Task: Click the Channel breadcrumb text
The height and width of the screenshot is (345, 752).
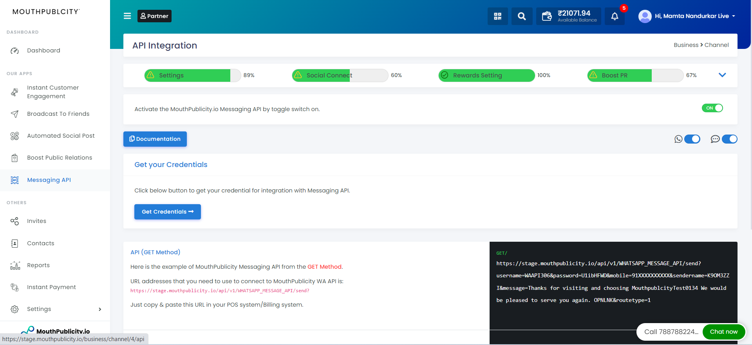Action: (x=716, y=45)
